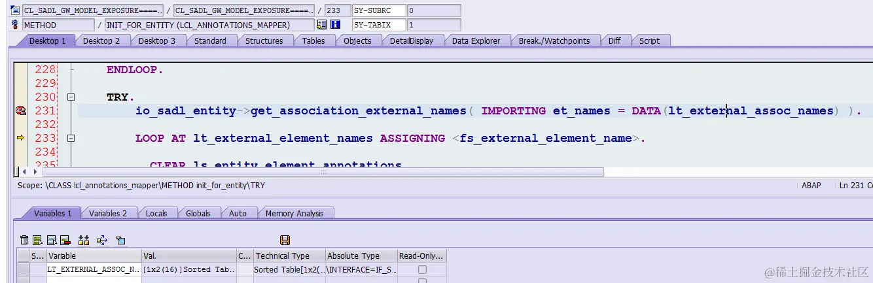Tick the Read-Only checkbox for LT_EXTERNAL_ASSOC_N row
This screenshot has height=283, width=873.
tap(422, 269)
